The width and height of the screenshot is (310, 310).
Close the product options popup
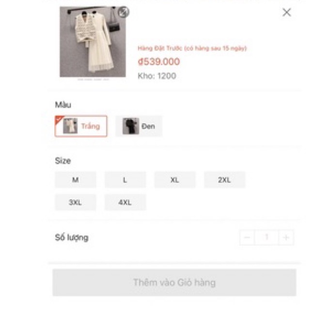pos(286,13)
